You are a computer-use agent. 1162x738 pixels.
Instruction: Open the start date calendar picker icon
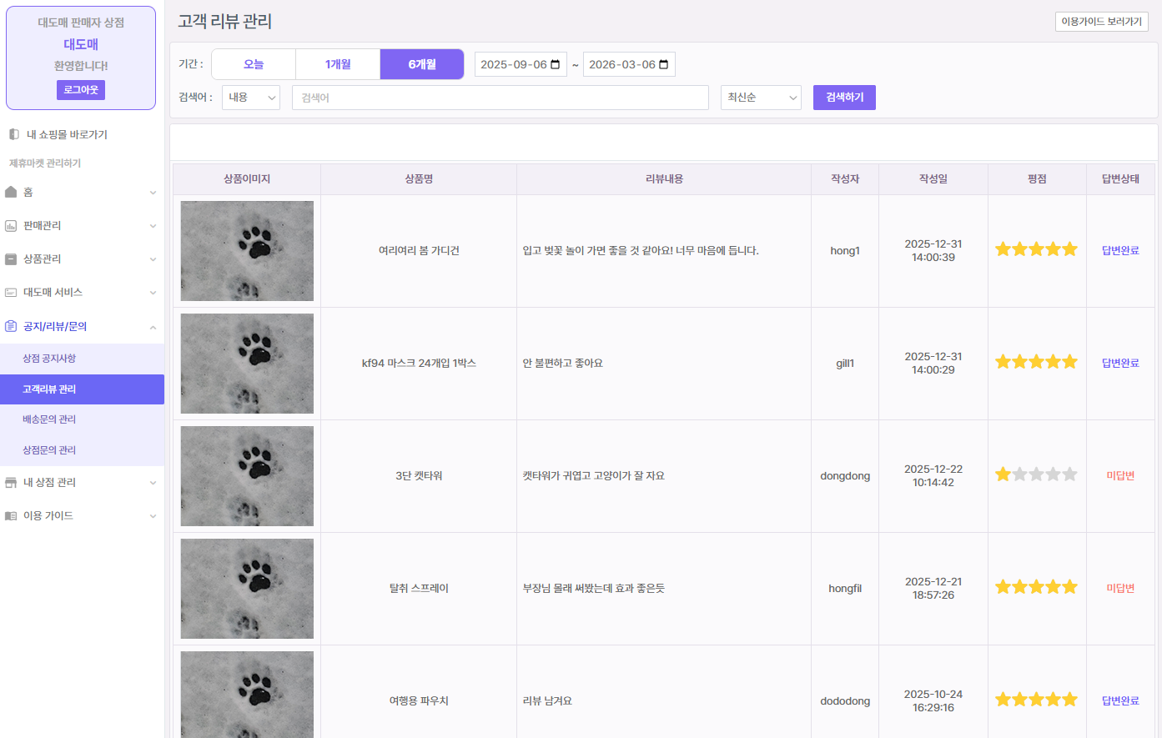pyautogui.click(x=556, y=65)
